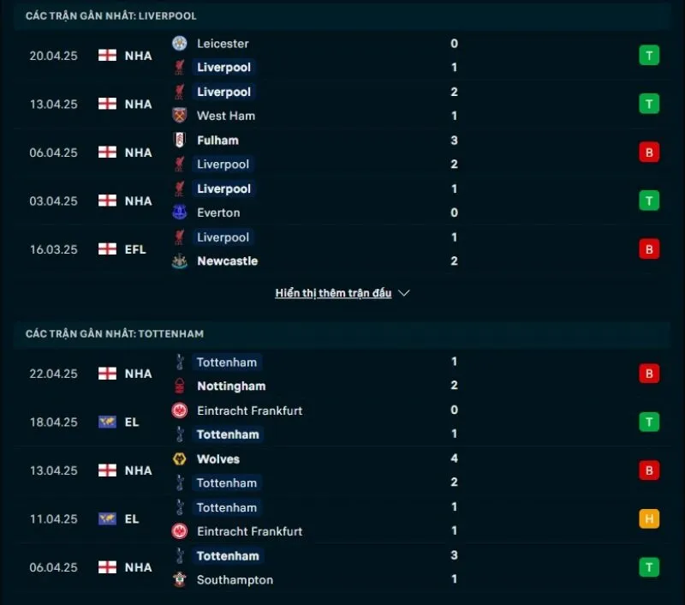Click the red B badge for Nottingham match

[x=648, y=373]
